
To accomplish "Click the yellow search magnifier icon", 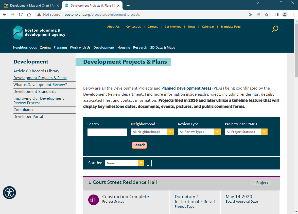I will click(x=275, y=29).
